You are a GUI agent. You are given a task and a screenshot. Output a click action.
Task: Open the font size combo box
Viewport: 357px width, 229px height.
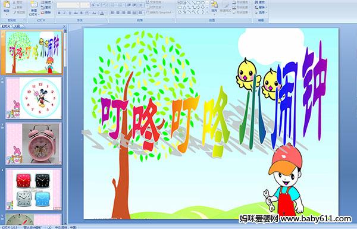coord(84,5)
